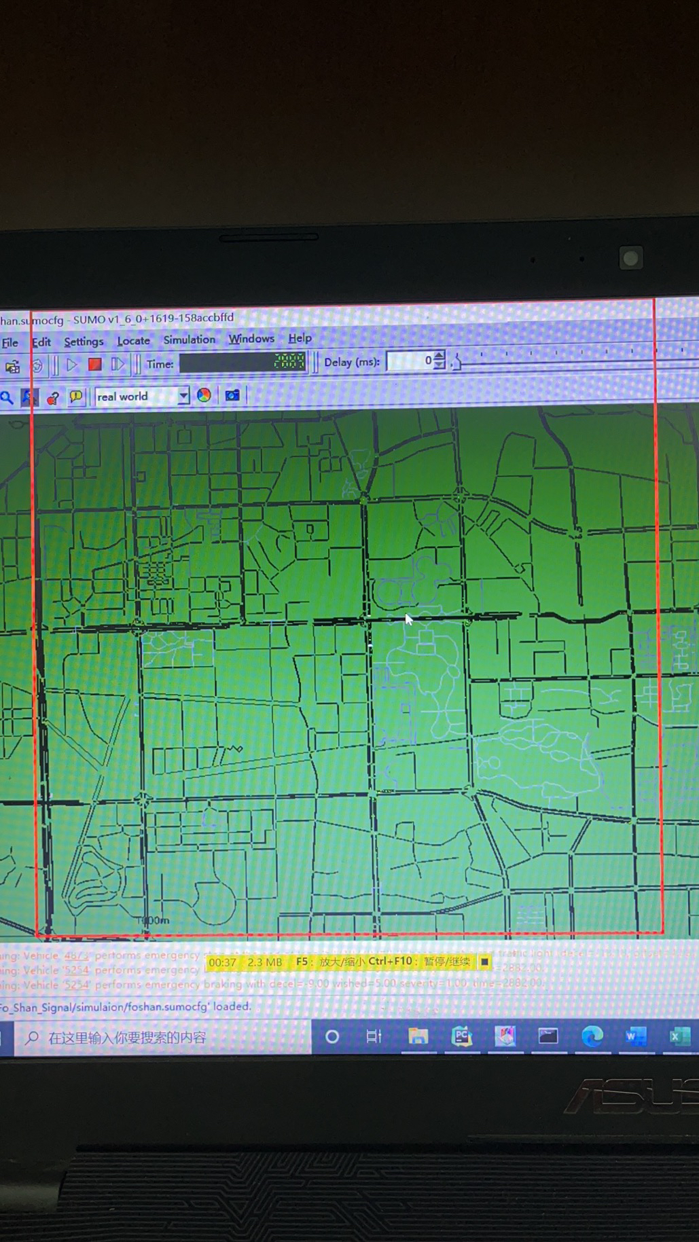The image size is (699, 1242).
Task: Click the Cortana circle icon on the taskbar
Action: coord(332,1037)
